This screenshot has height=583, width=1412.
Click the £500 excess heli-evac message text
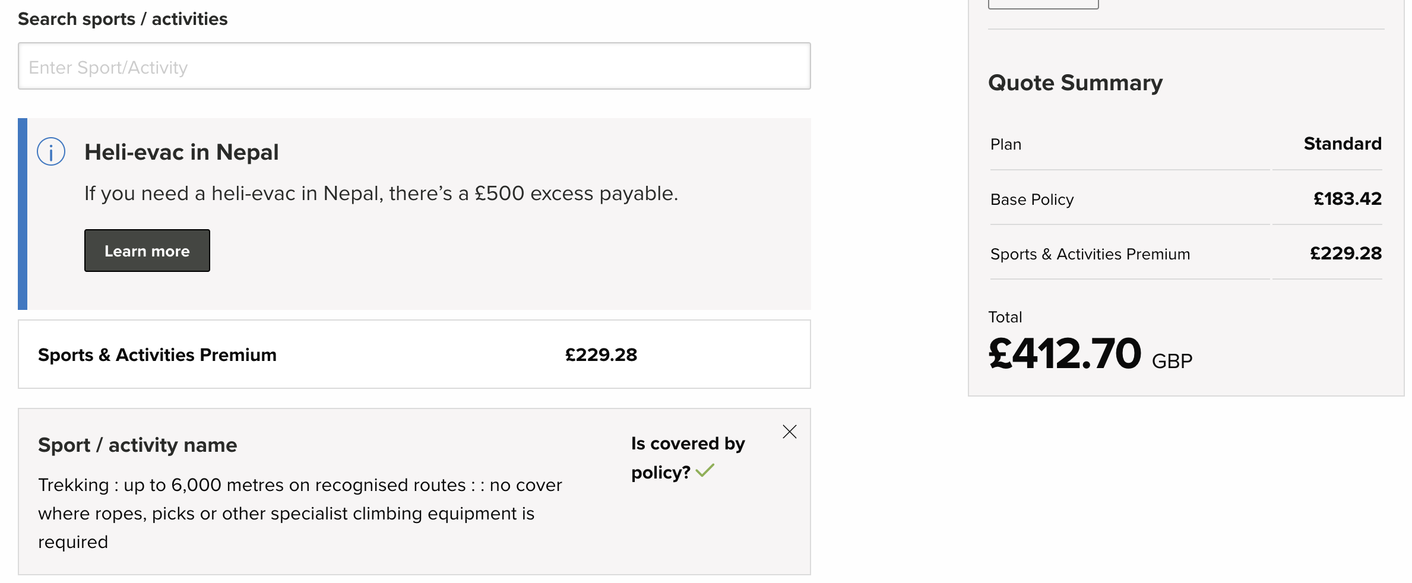[x=381, y=194]
